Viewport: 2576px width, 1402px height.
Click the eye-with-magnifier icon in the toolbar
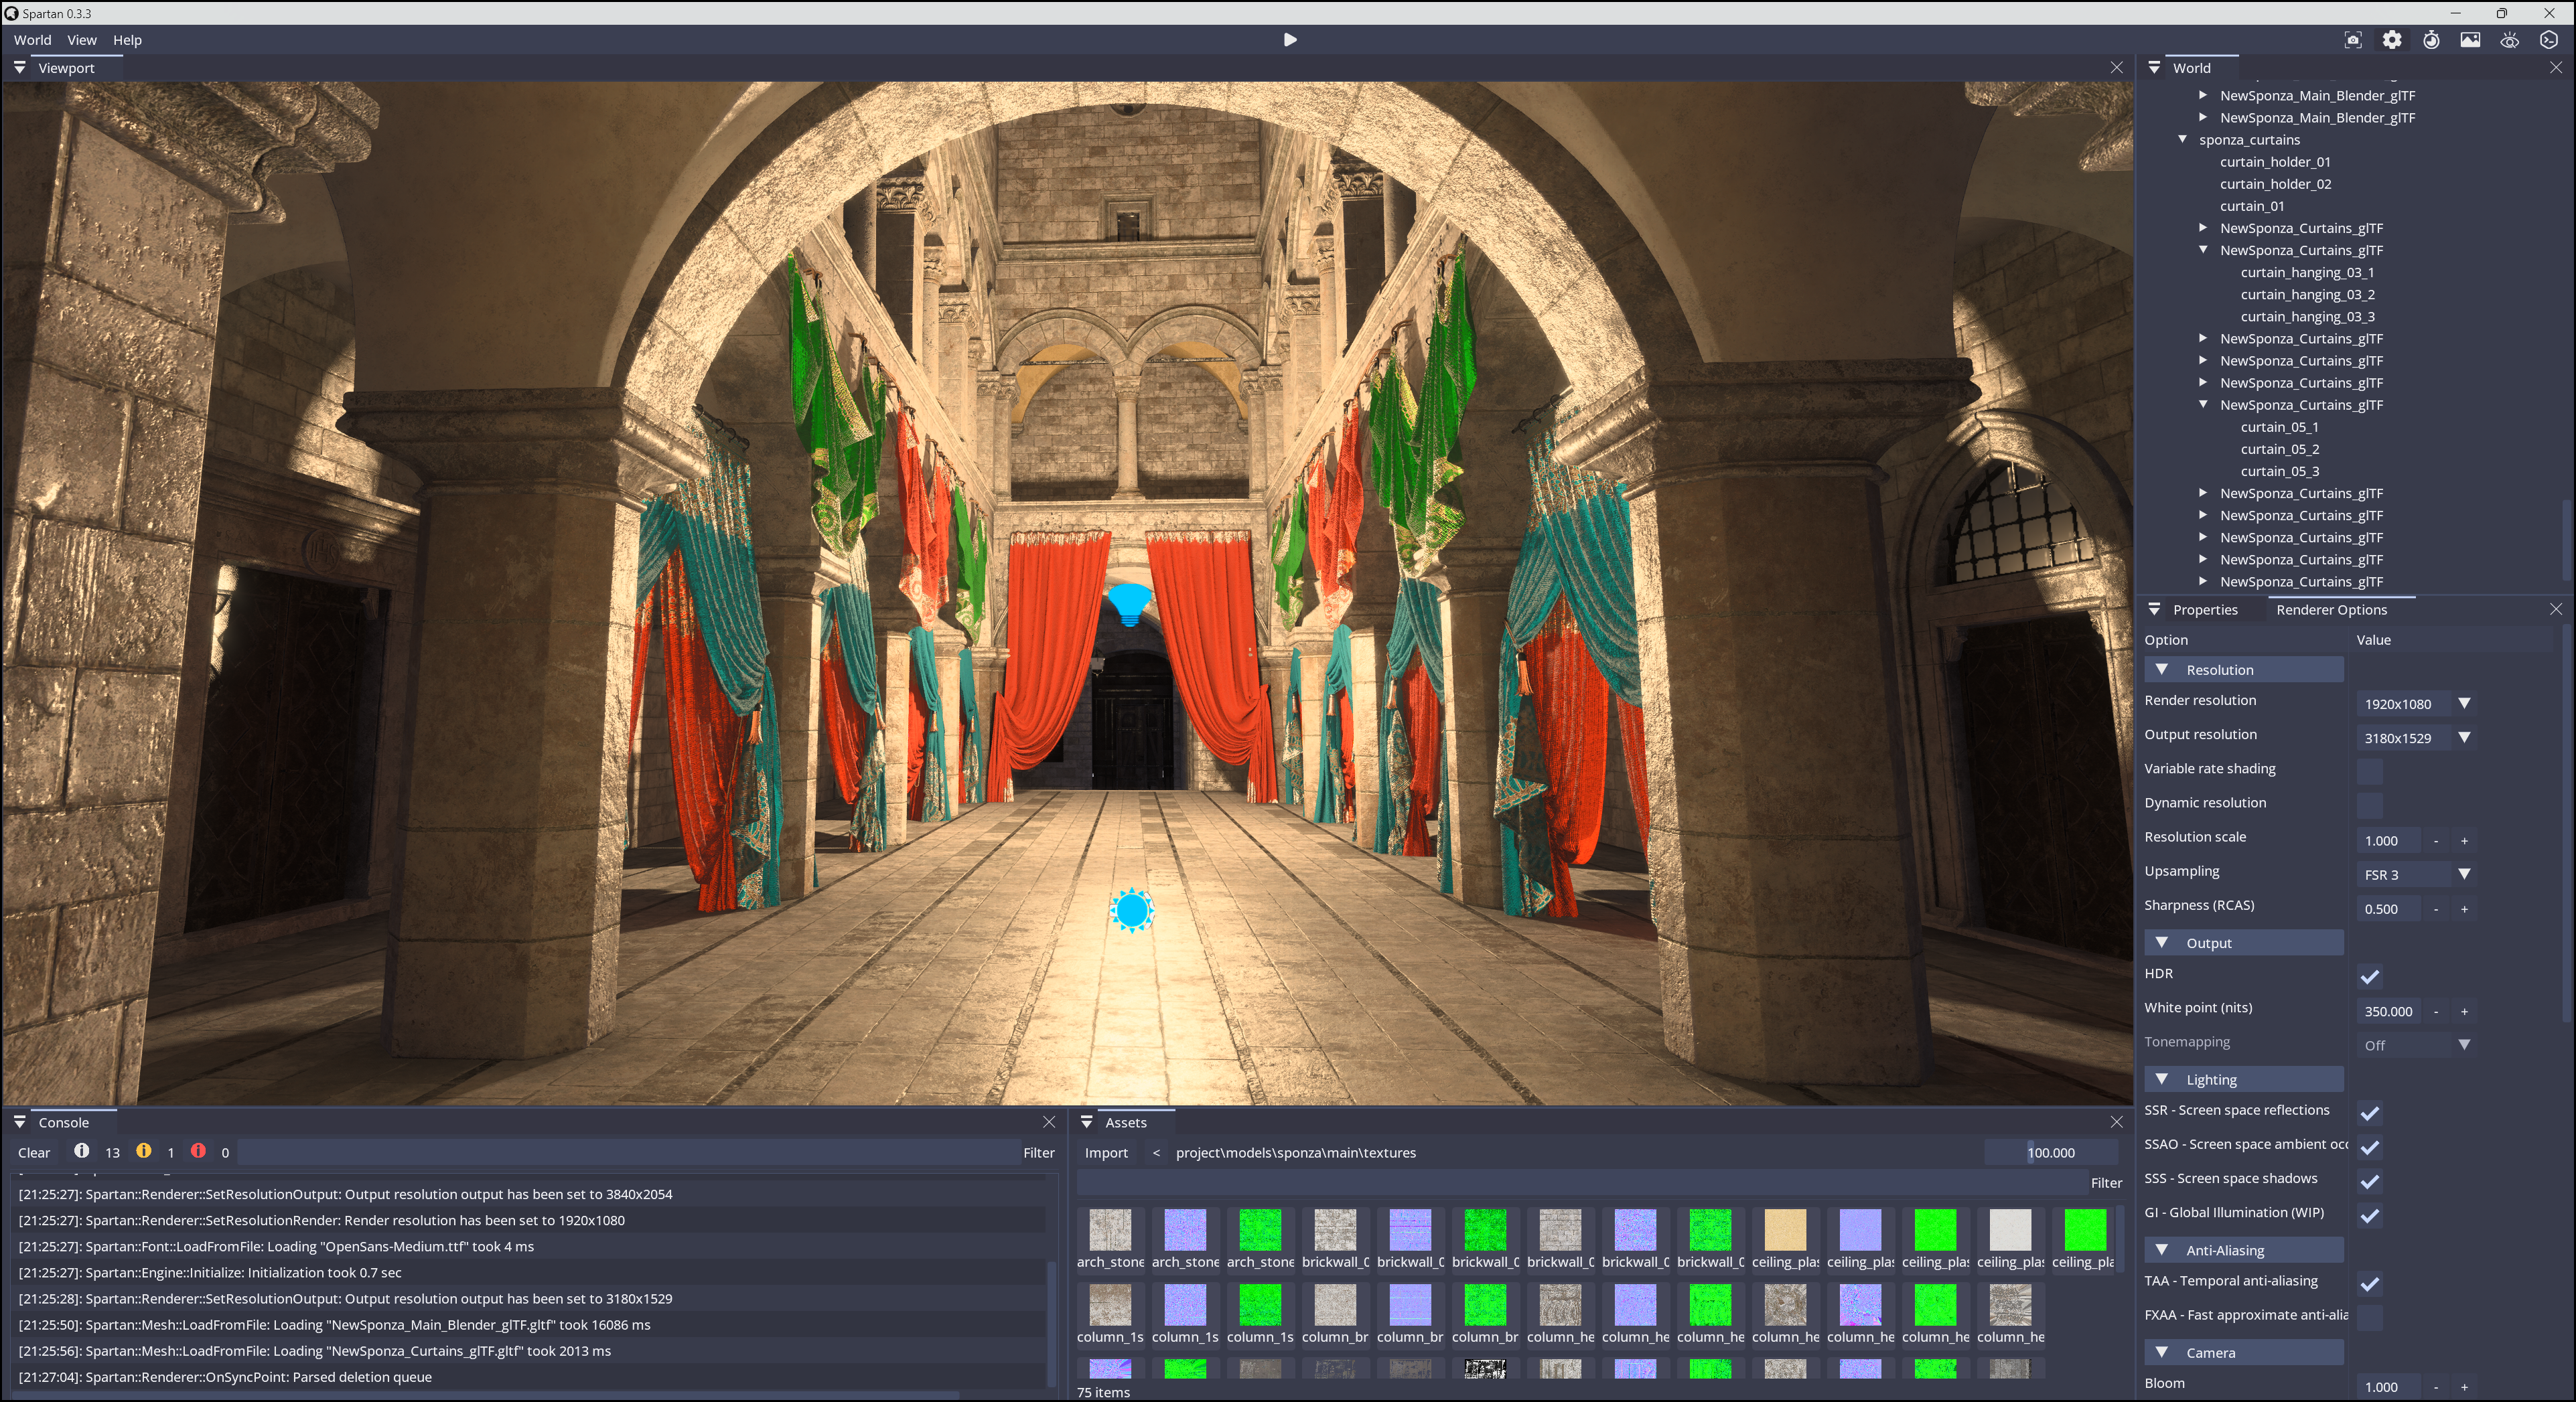2509,40
